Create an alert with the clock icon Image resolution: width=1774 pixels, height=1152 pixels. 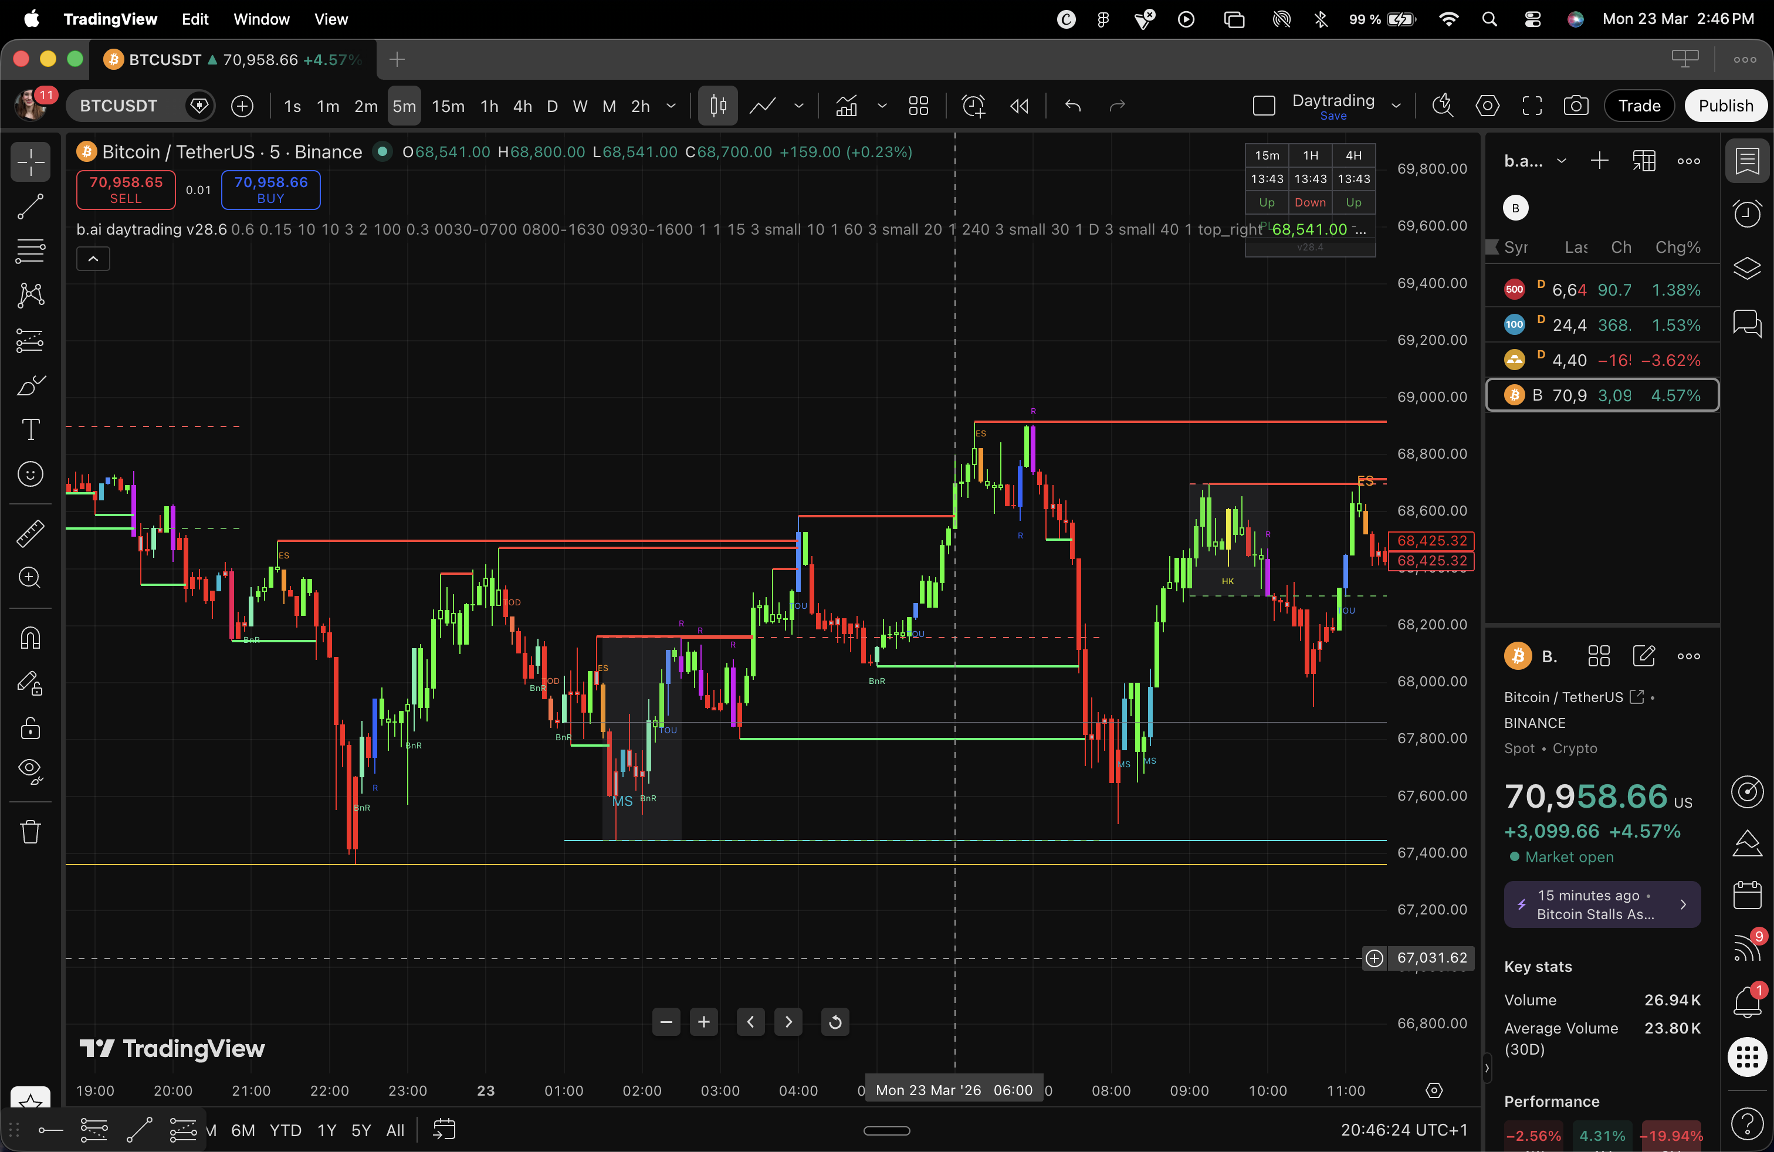coord(973,106)
